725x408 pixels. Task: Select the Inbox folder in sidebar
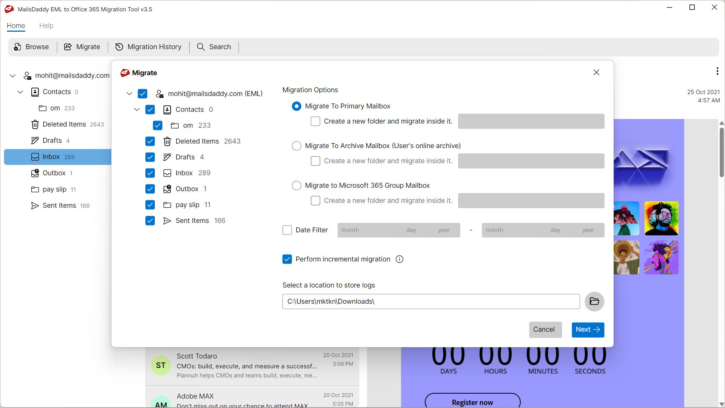click(57, 157)
